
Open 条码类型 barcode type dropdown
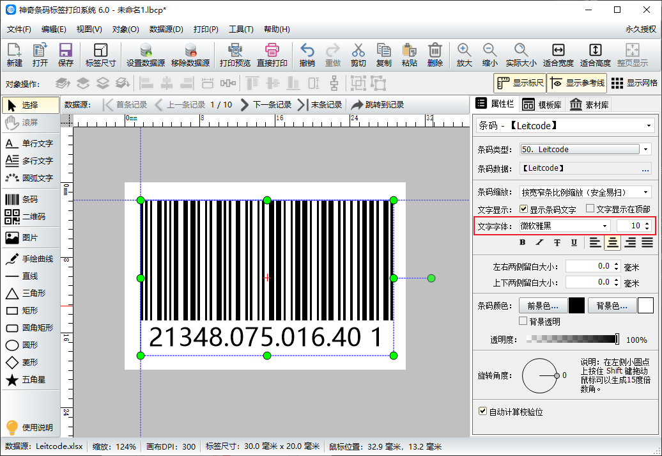click(x=645, y=149)
